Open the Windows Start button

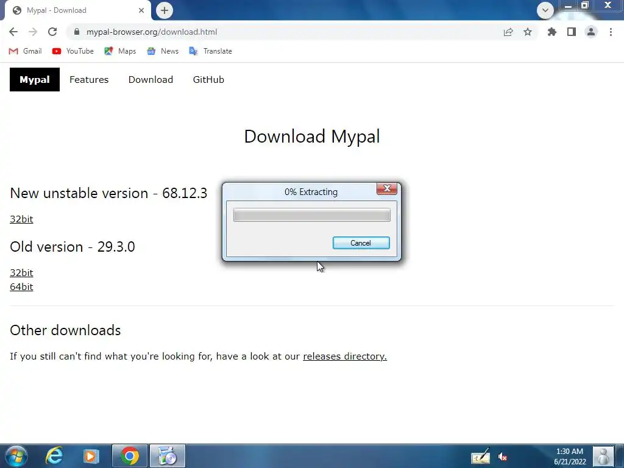(x=16, y=456)
